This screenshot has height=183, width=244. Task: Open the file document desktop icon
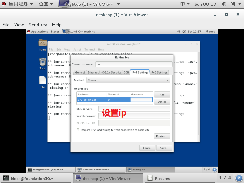pyautogui.click(x=43, y=80)
